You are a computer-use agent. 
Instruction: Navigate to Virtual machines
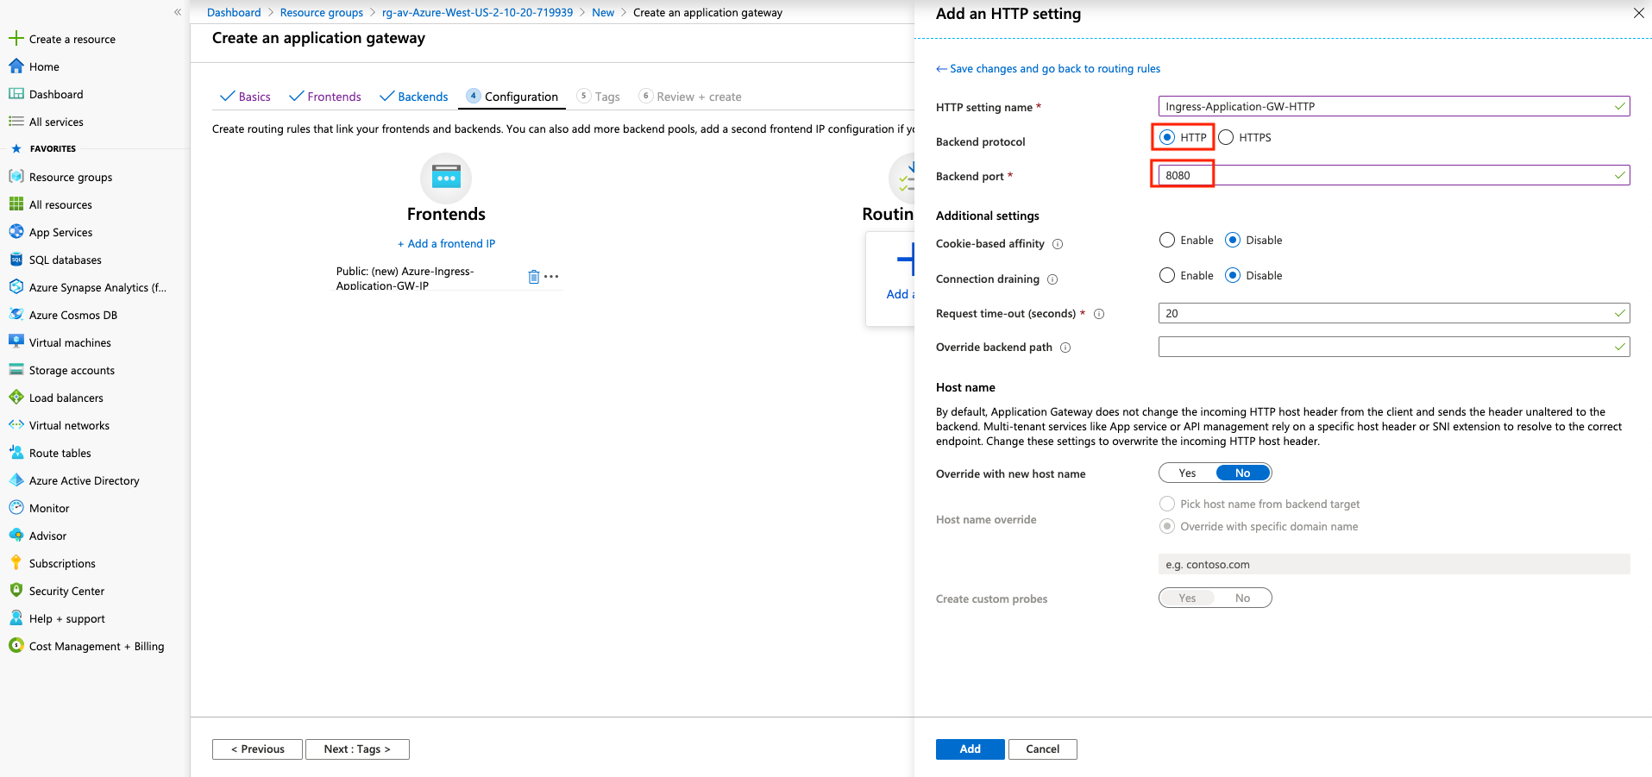coord(70,342)
